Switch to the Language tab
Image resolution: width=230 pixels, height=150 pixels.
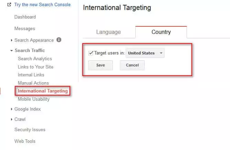(108, 32)
